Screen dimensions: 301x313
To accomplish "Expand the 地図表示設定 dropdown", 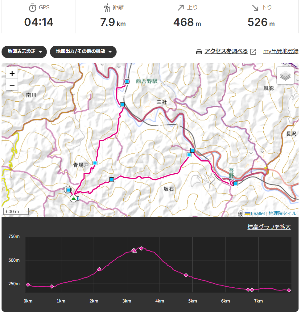I will pyautogui.click(x=24, y=52).
